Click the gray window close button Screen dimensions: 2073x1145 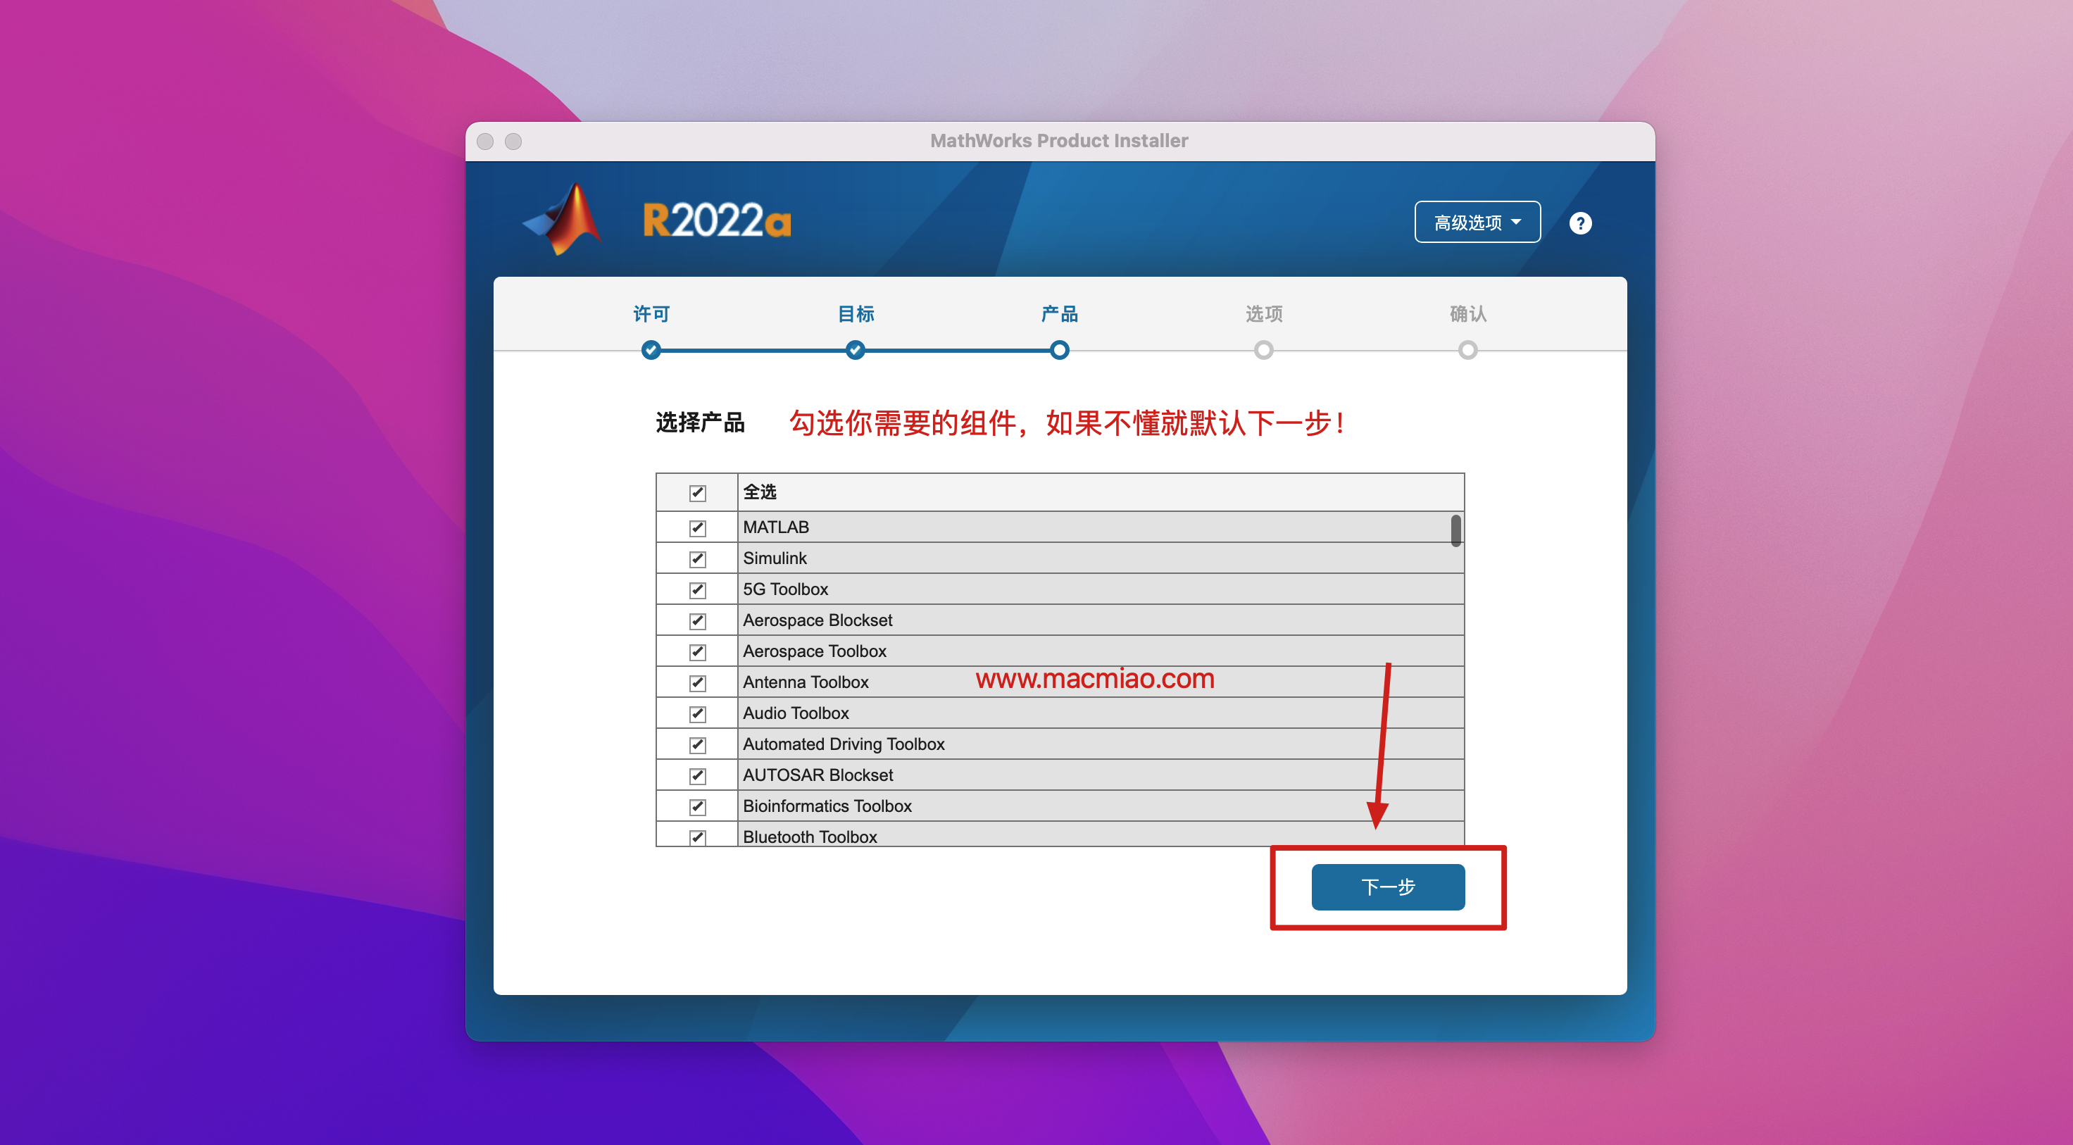point(485,142)
